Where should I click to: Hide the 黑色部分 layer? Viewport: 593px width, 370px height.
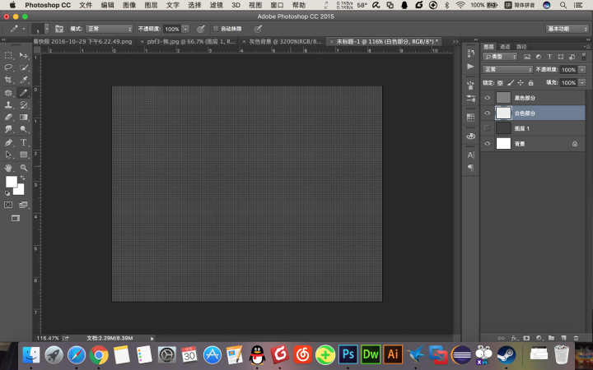(487, 98)
